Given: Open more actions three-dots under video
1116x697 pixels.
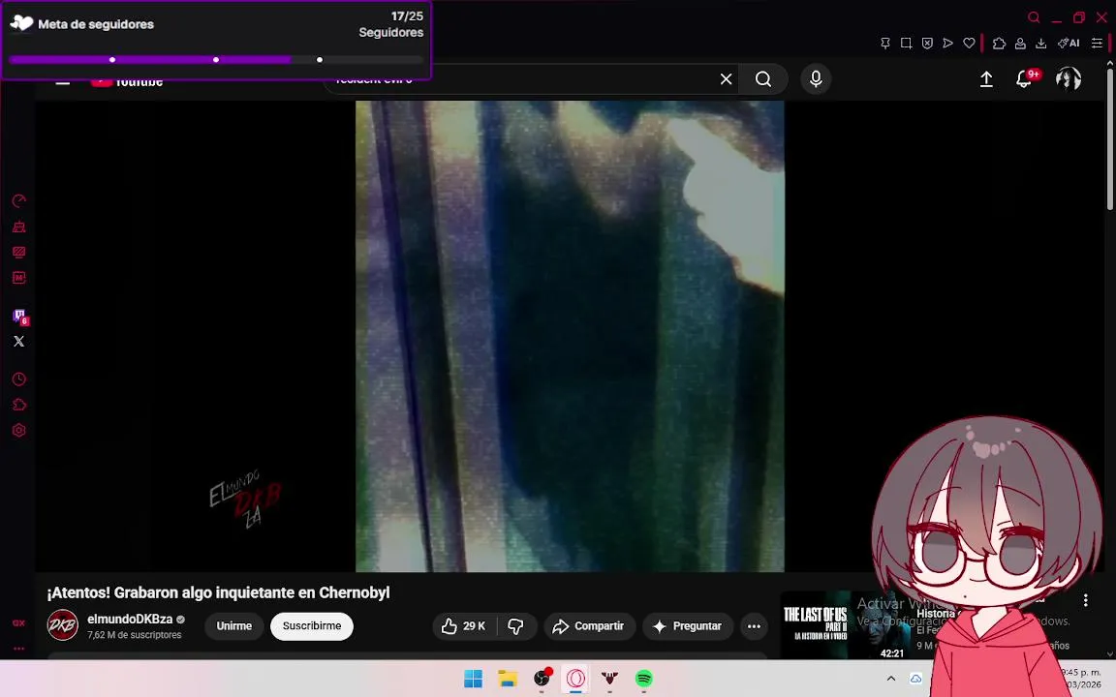Looking at the screenshot, I should (x=754, y=626).
